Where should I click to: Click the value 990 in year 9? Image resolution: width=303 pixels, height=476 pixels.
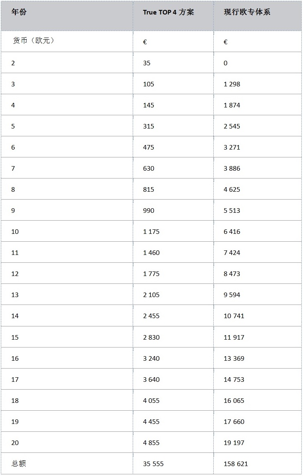point(148,211)
